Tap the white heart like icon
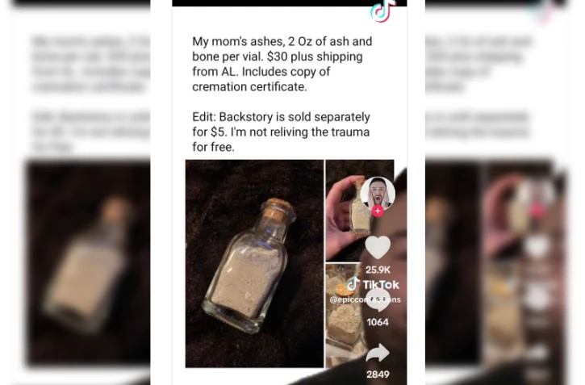The image size is (585, 385). tap(378, 247)
